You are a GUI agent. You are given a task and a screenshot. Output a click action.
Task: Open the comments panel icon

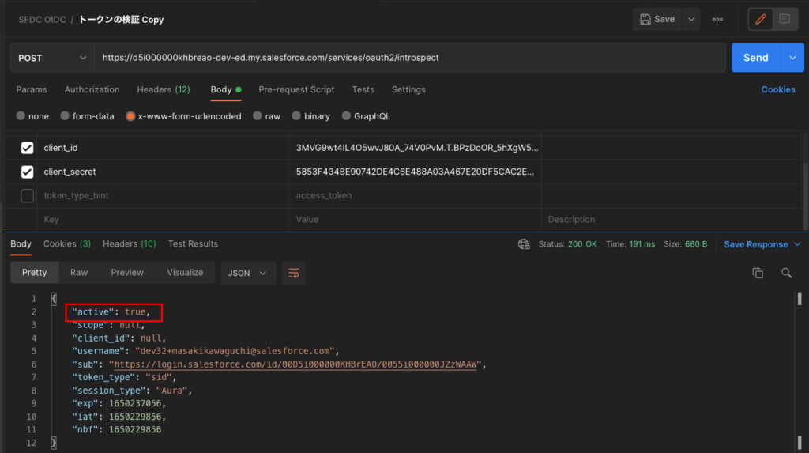(x=785, y=19)
